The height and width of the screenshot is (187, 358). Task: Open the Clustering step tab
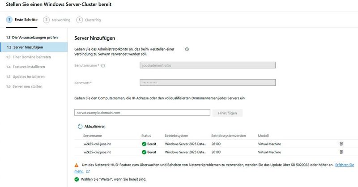[x=89, y=20]
